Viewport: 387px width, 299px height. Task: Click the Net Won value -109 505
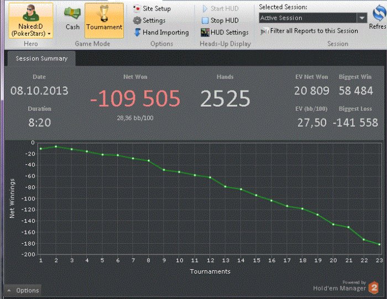(x=135, y=98)
